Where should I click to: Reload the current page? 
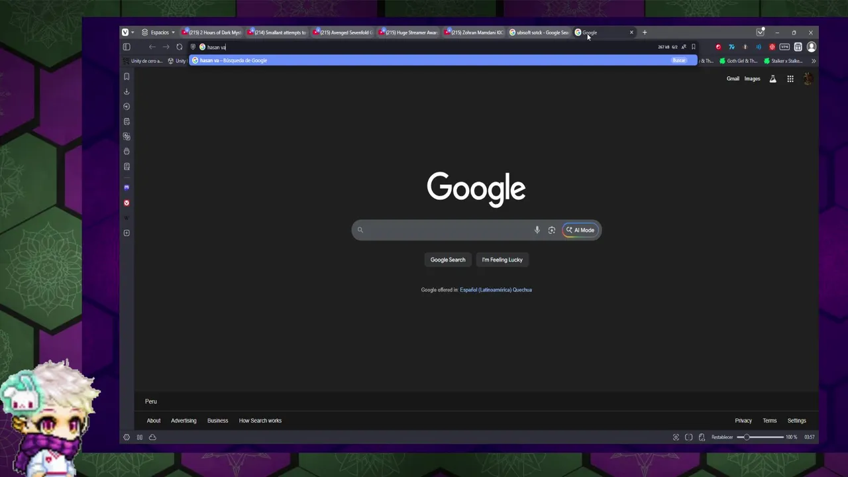click(x=180, y=47)
